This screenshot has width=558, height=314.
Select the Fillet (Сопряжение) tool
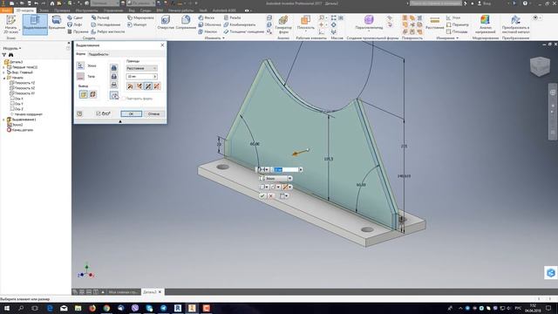pyautogui.click(x=186, y=23)
